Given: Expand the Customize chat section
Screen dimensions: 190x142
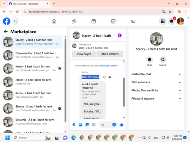Looking at the screenshot, I should [x=156, y=74].
